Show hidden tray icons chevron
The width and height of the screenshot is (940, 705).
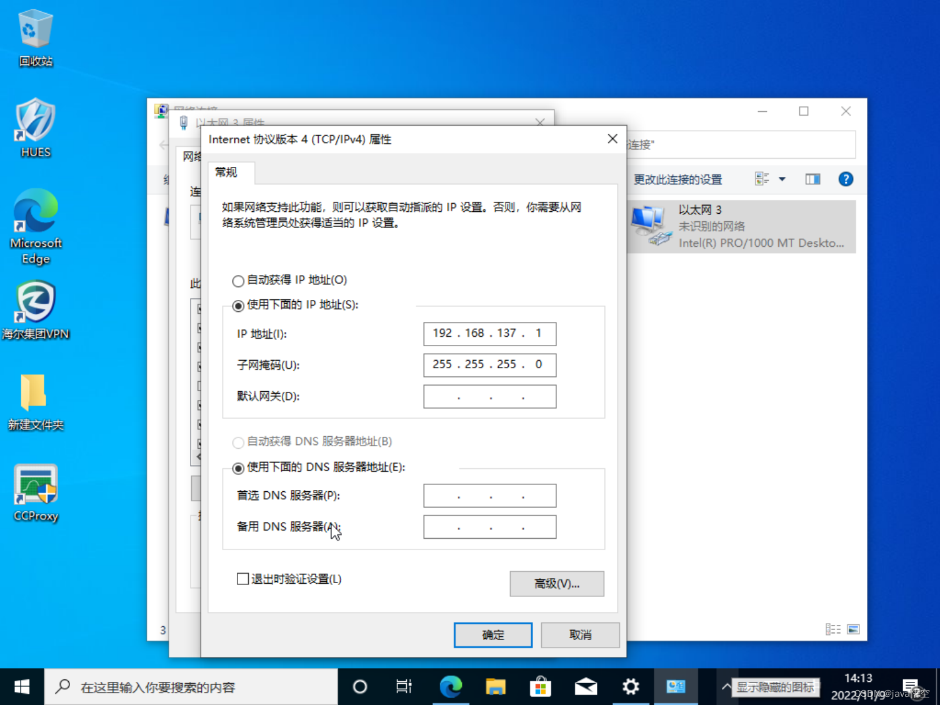point(726,687)
